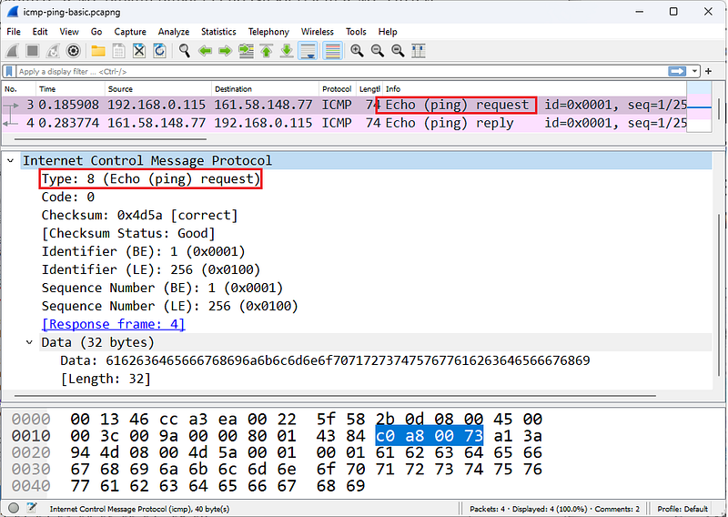Open the Tools menu
The image size is (728, 517).
(x=356, y=32)
